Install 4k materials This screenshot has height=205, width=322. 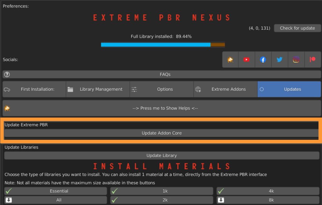pyautogui.click(x=268, y=191)
